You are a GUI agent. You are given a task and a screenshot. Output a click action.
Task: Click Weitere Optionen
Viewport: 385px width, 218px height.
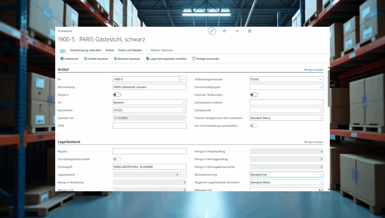click(x=162, y=50)
